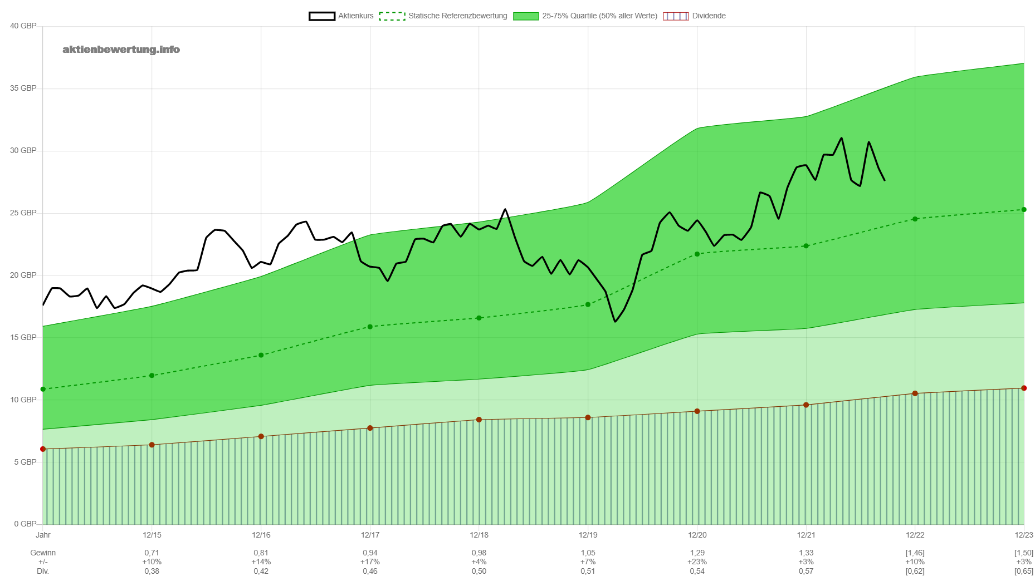Click the red striped Dividende swatch
Image resolution: width=1035 pixels, height=586 pixels.
coord(676,16)
